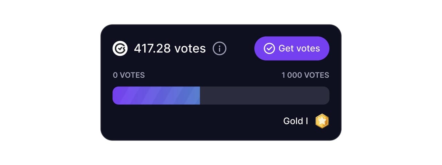The width and height of the screenshot is (442, 165).
Task: Click the rounded left start of progress bar
Action: tap(115, 96)
